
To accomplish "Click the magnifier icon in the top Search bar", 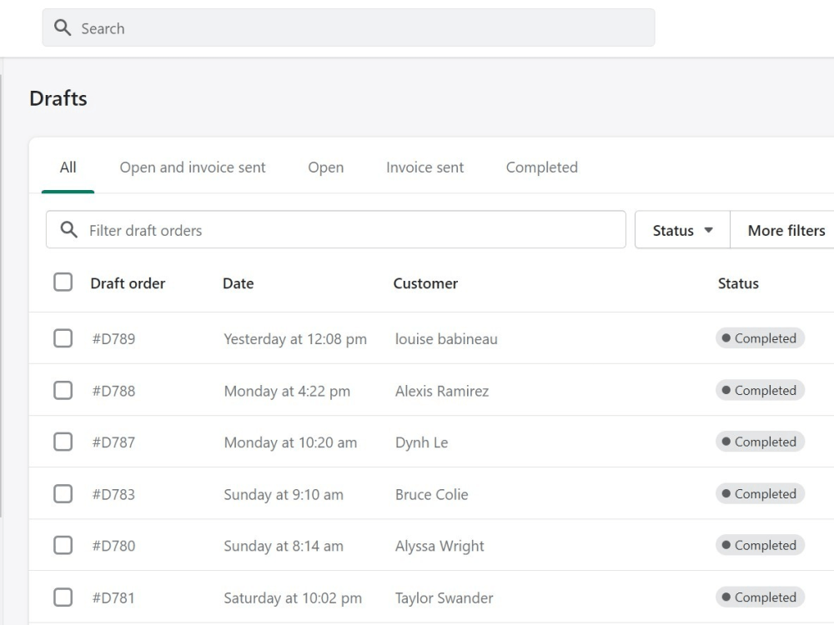I will click(63, 27).
